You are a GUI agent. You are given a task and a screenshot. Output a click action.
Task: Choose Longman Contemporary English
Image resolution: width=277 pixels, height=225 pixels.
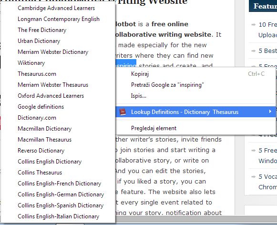[x=58, y=19]
